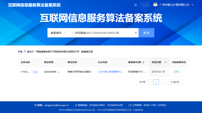The image size is (202, 113).
Task: Sort by the 发放日期 column arrows
Action: (166, 62)
